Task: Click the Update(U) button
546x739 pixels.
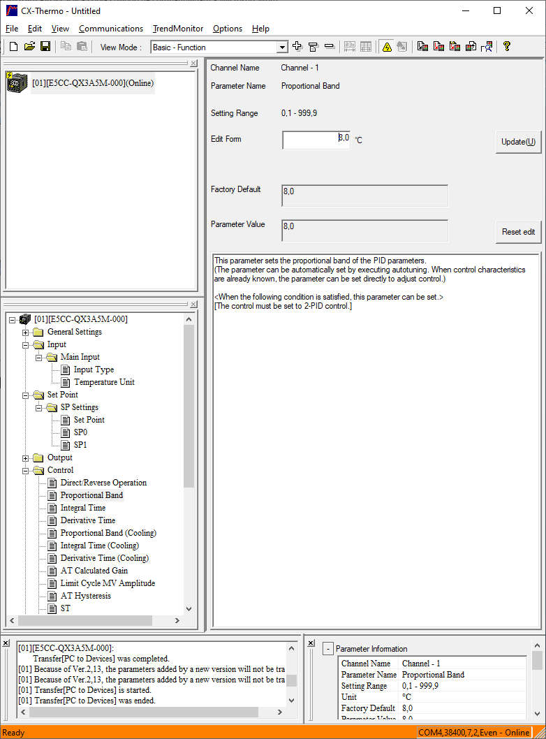Action: (x=518, y=142)
